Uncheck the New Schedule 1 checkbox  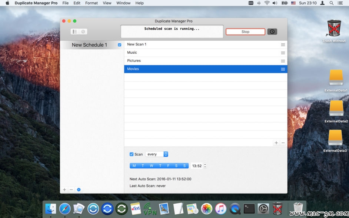[x=120, y=45]
